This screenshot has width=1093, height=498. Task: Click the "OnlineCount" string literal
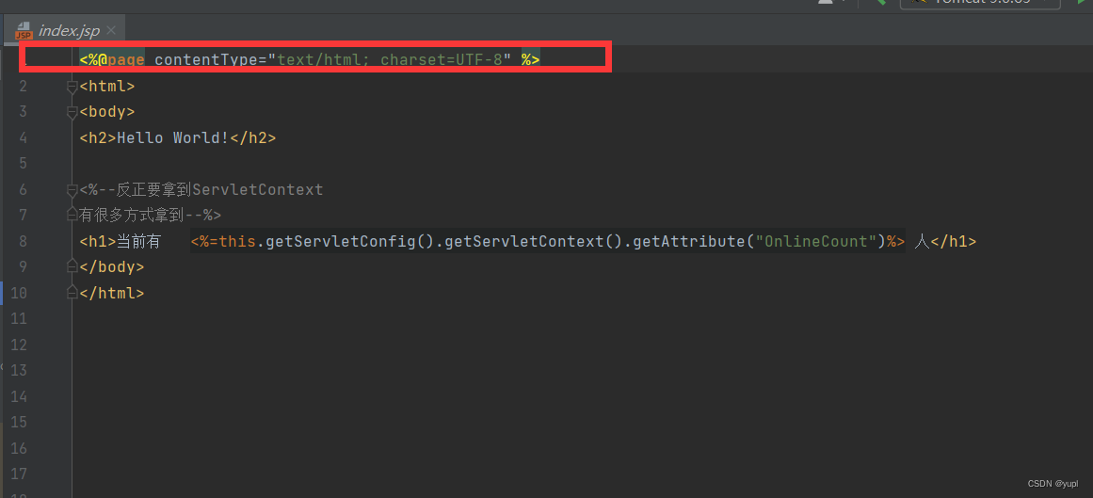click(815, 241)
